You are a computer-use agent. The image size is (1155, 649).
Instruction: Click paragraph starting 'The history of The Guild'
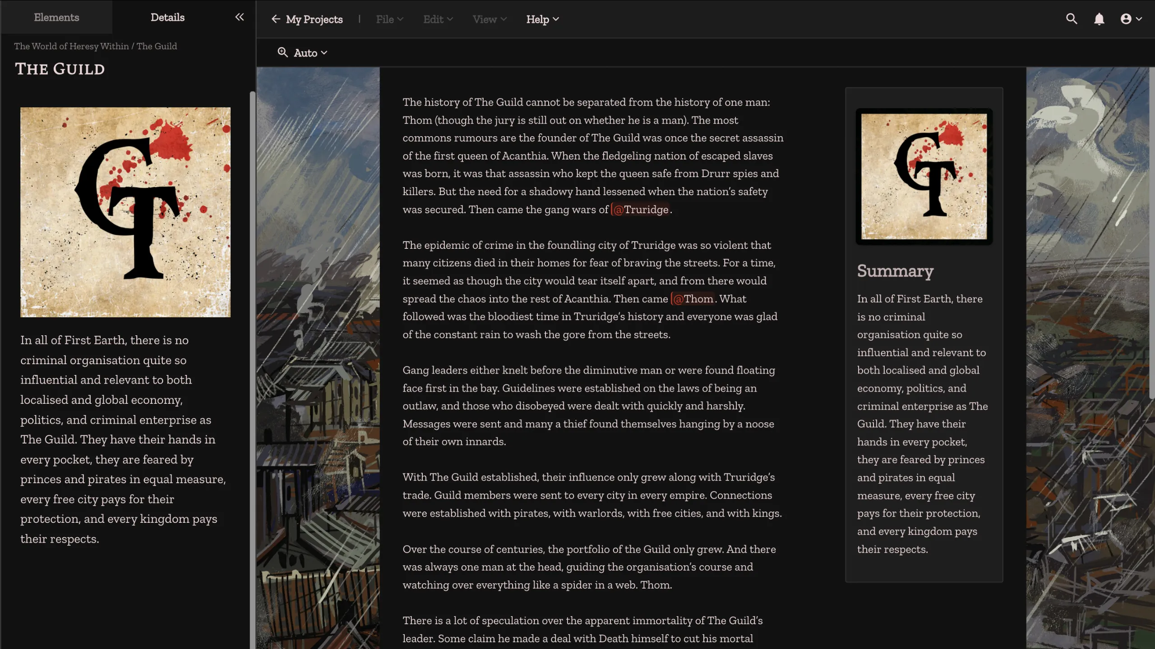pos(593,155)
